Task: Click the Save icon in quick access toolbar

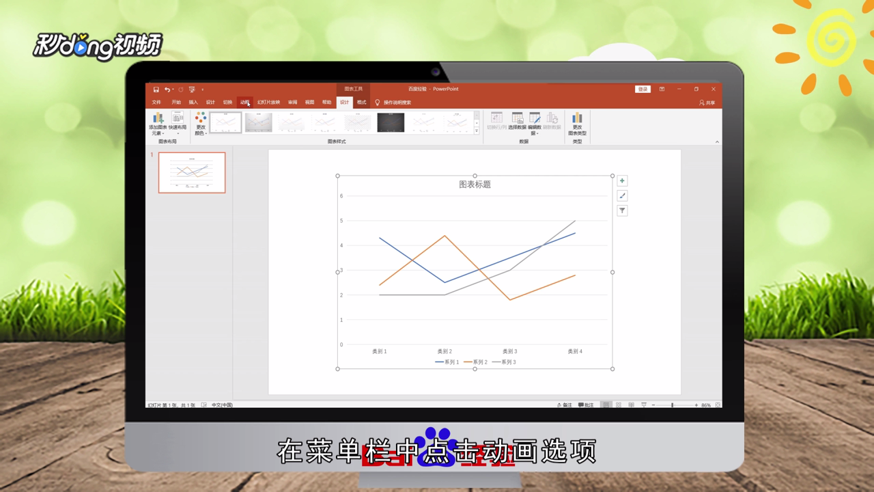Action: 156,90
